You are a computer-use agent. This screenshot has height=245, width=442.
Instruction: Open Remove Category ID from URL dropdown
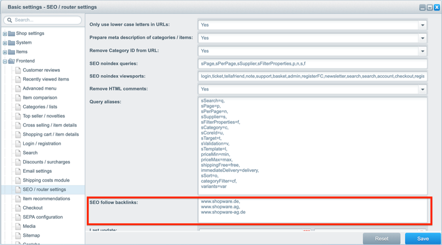(x=422, y=51)
